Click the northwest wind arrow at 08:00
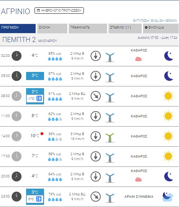The height and width of the screenshot is (207, 179). 95,96
